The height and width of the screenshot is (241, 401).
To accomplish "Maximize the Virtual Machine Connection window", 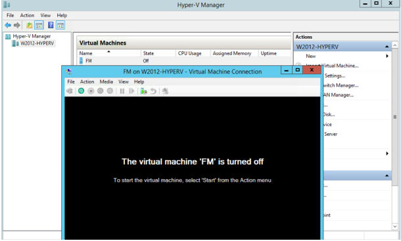I will [297, 70].
